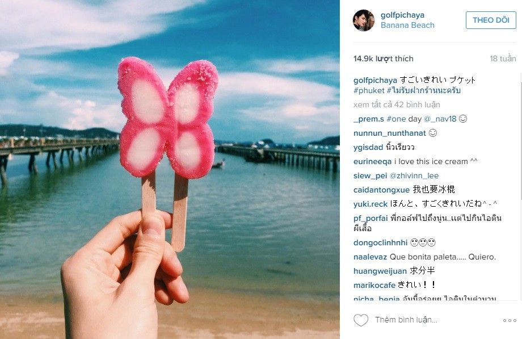The height and width of the screenshot is (339, 522).
Task: Open _prem.s commenter profile
Action: (x=369, y=119)
